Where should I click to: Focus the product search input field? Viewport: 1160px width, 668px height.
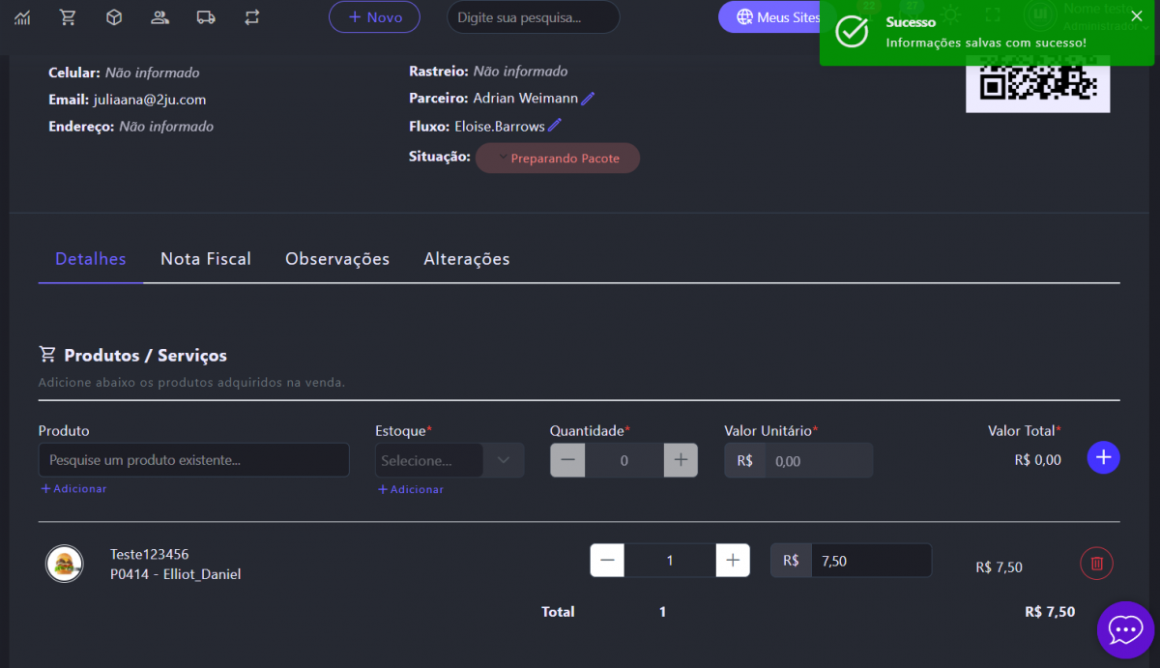pyautogui.click(x=193, y=460)
